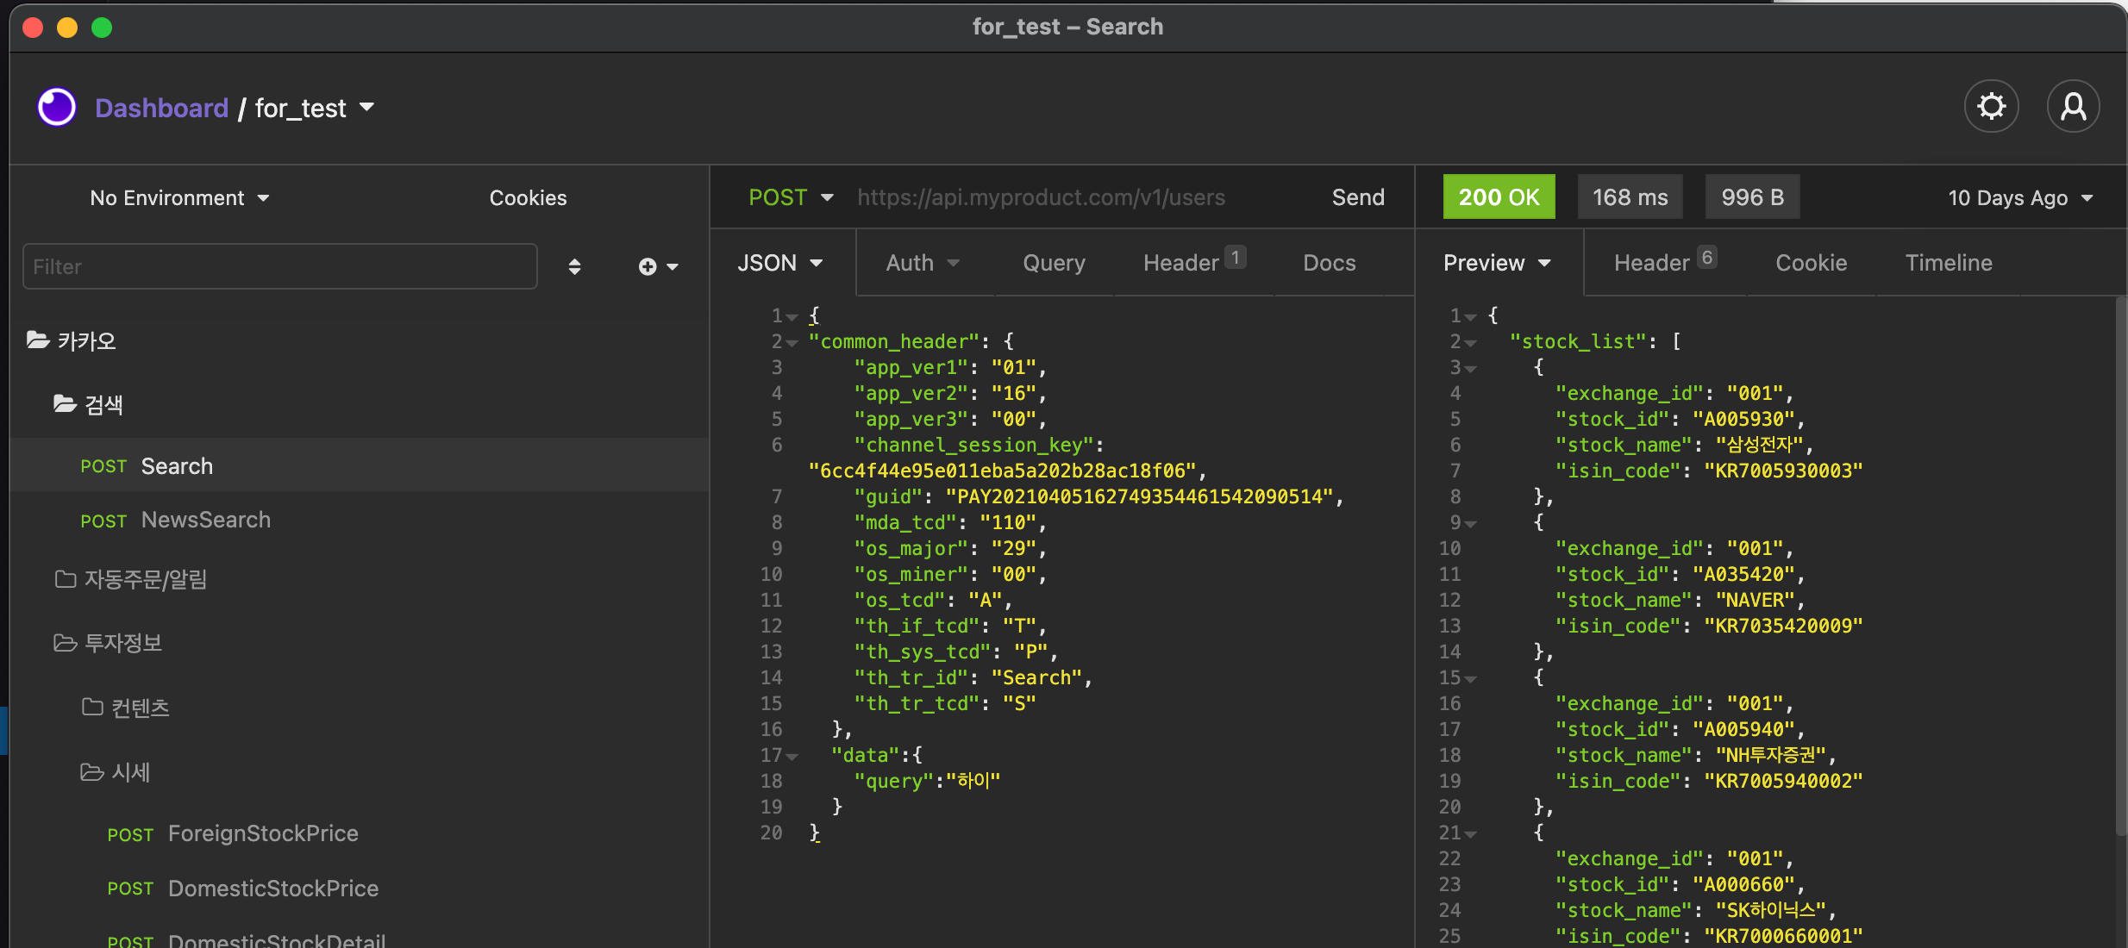The width and height of the screenshot is (2128, 948).
Task: Click the sort order arrows icon
Action: click(574, 267)
